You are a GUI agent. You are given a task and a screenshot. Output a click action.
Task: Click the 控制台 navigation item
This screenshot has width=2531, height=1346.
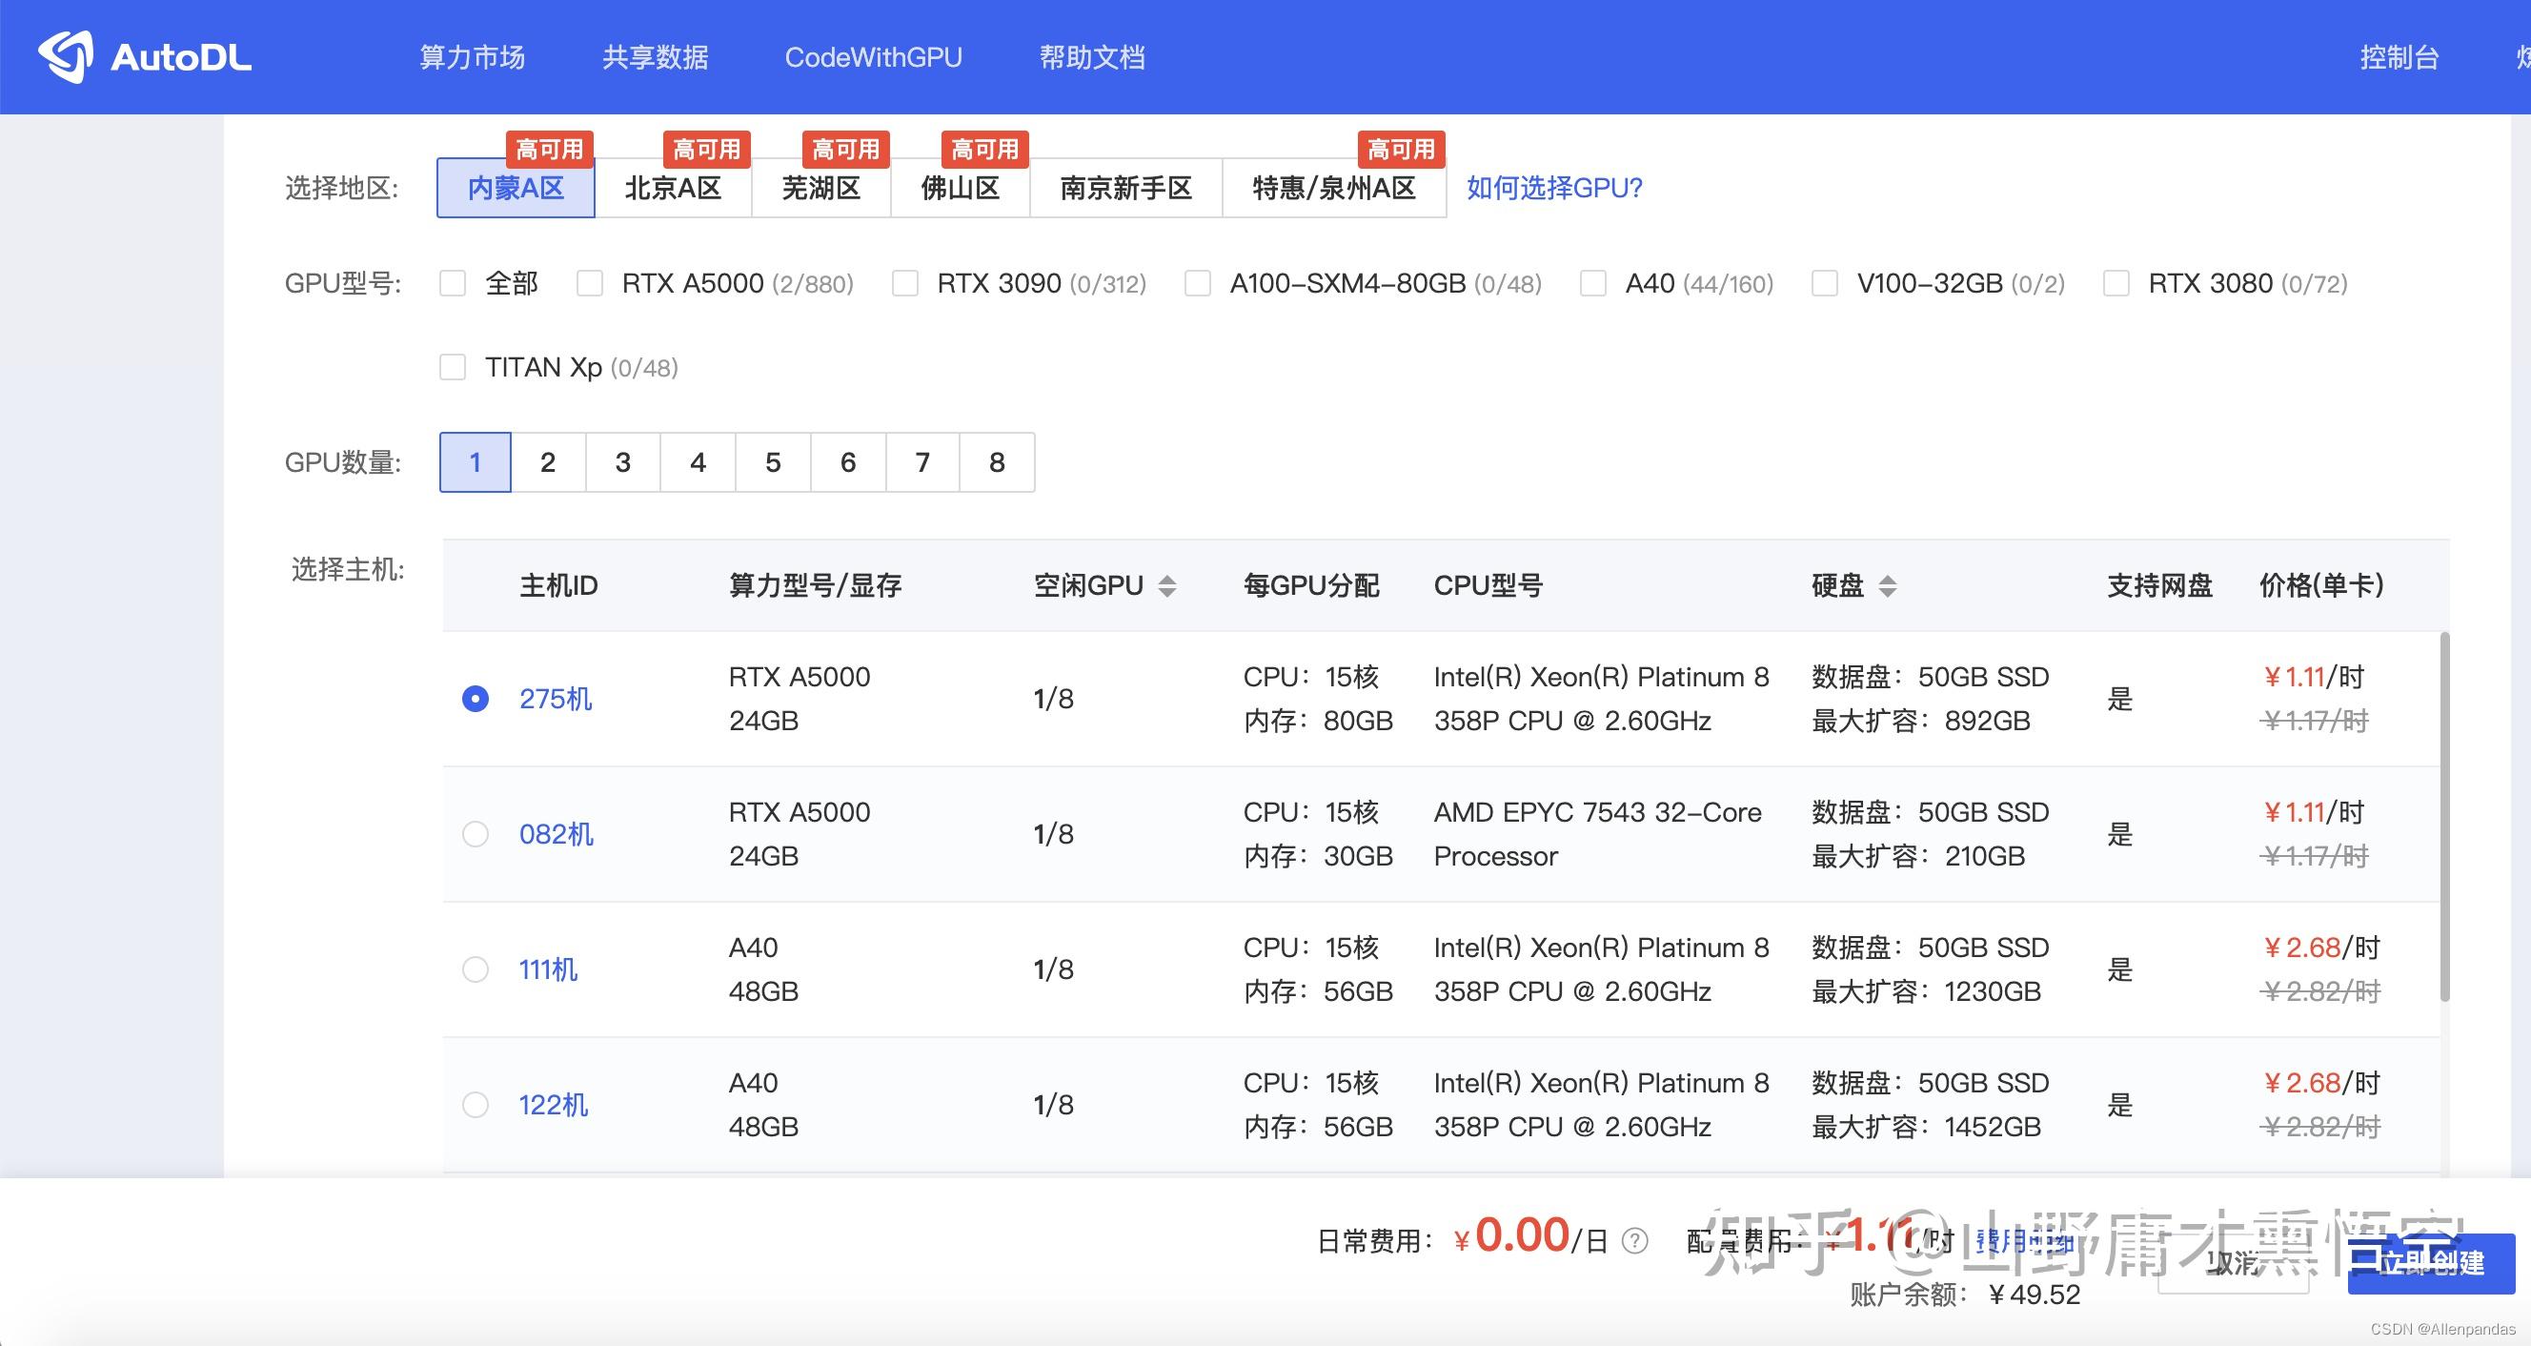click(x=2399, y=57)
